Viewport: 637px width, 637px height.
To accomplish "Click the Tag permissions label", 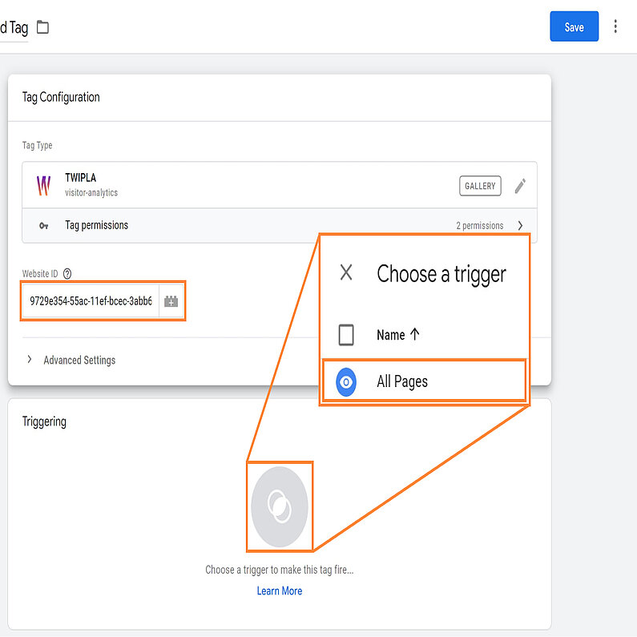I will 96,226.
